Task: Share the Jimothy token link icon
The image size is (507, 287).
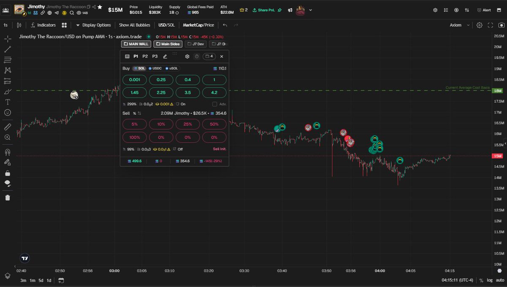Action: tap(94, 7)
